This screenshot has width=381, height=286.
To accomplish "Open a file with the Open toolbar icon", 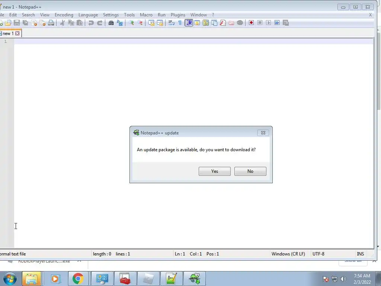I will [x=8, y=23].
